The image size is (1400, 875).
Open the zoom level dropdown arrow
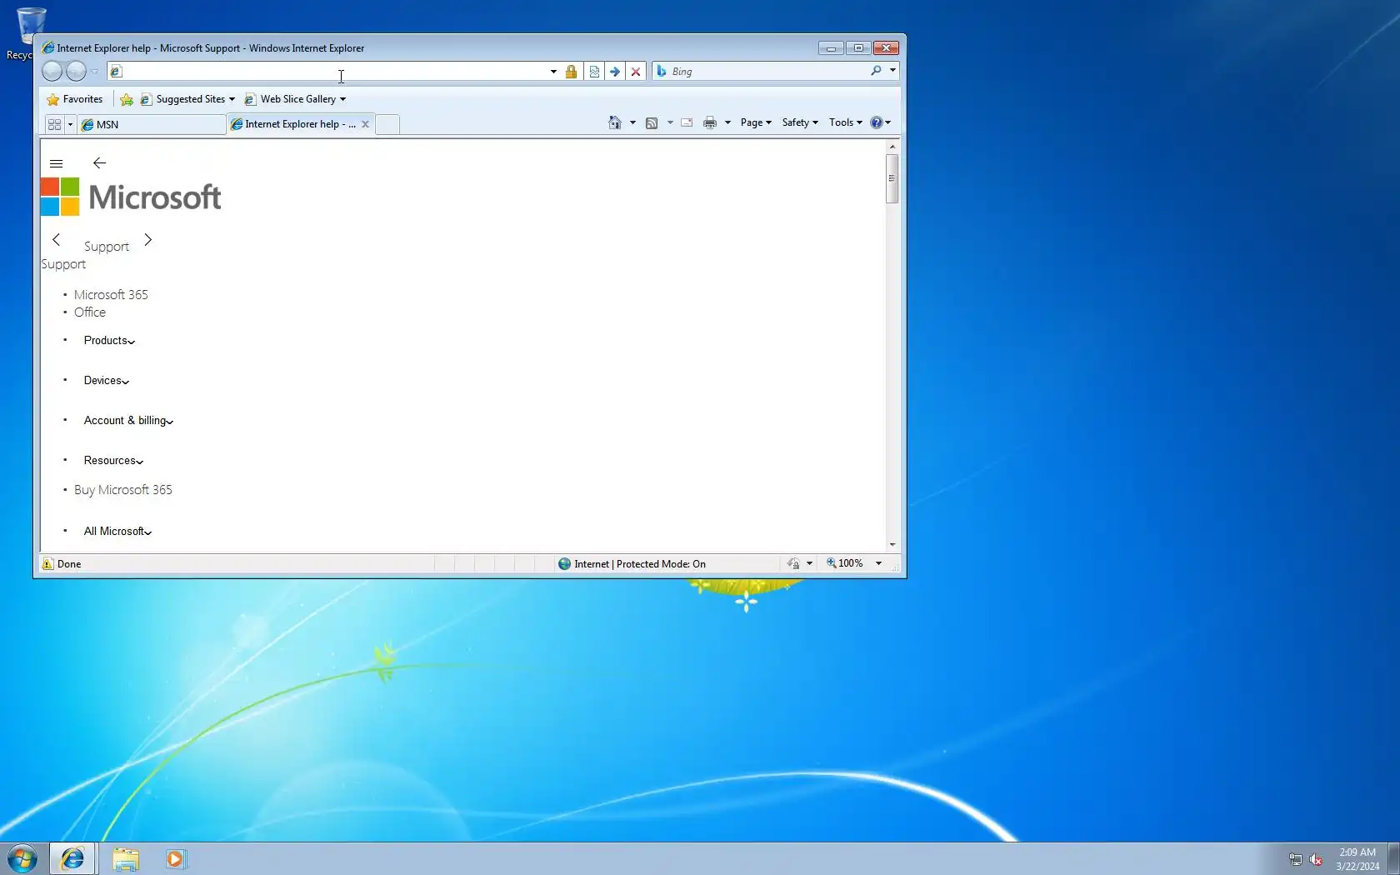coord(878,564)
